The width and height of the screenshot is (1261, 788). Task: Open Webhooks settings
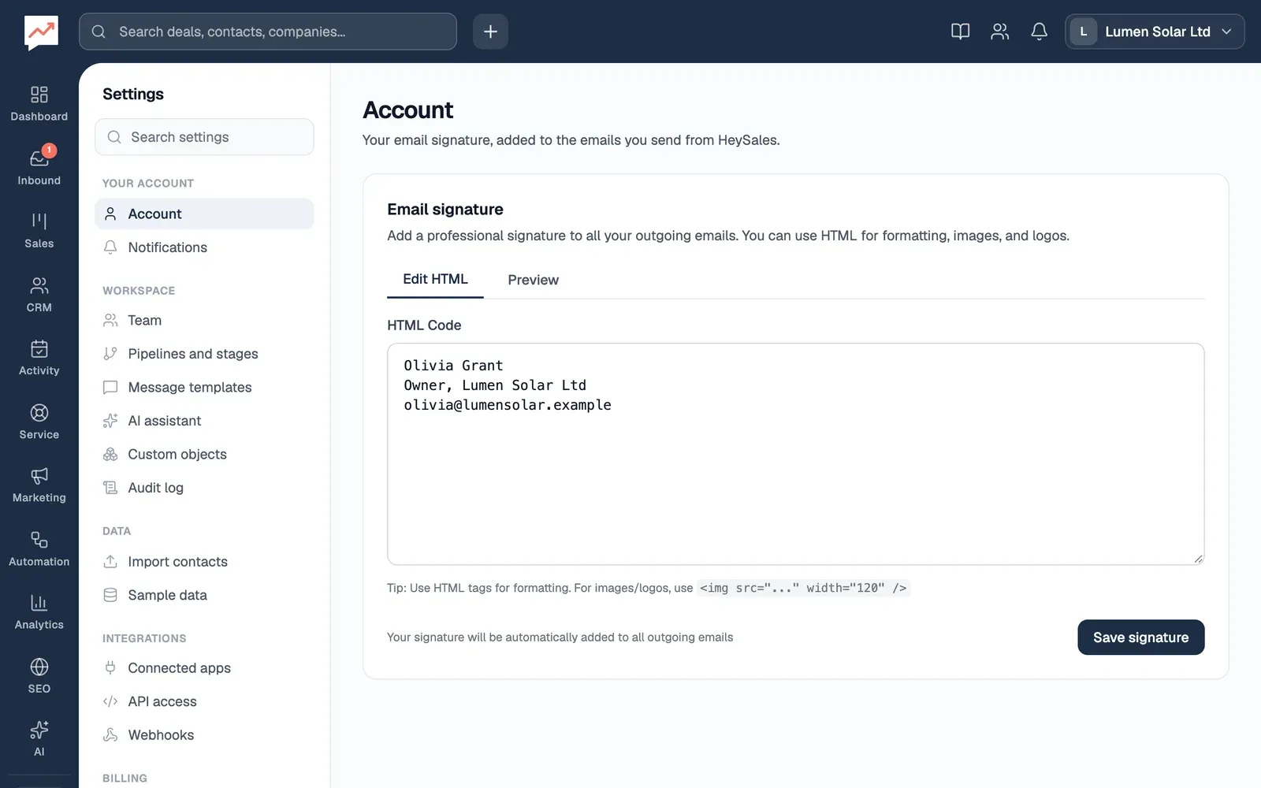204,735
